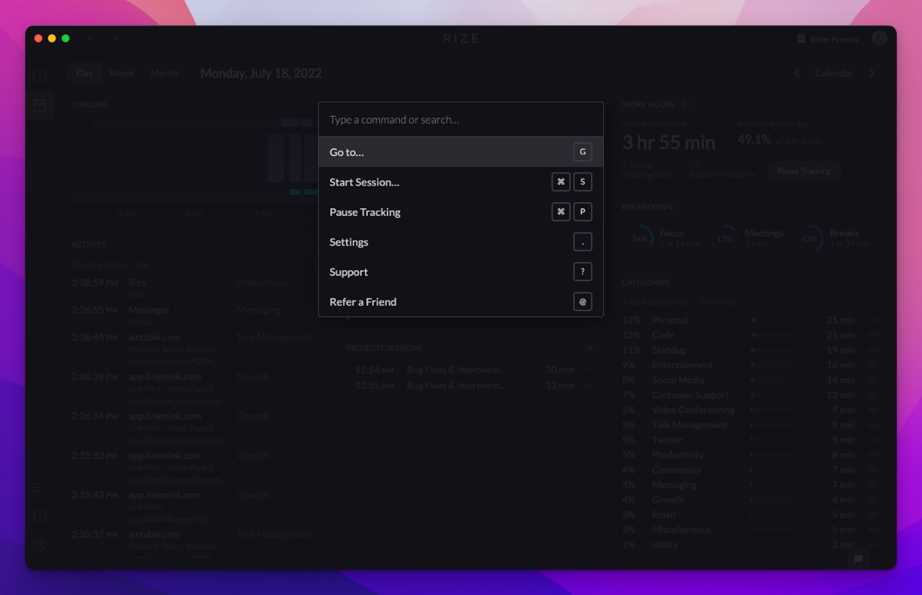
Task: Toggle visibility eye for Social Media category
Action: 872,381
